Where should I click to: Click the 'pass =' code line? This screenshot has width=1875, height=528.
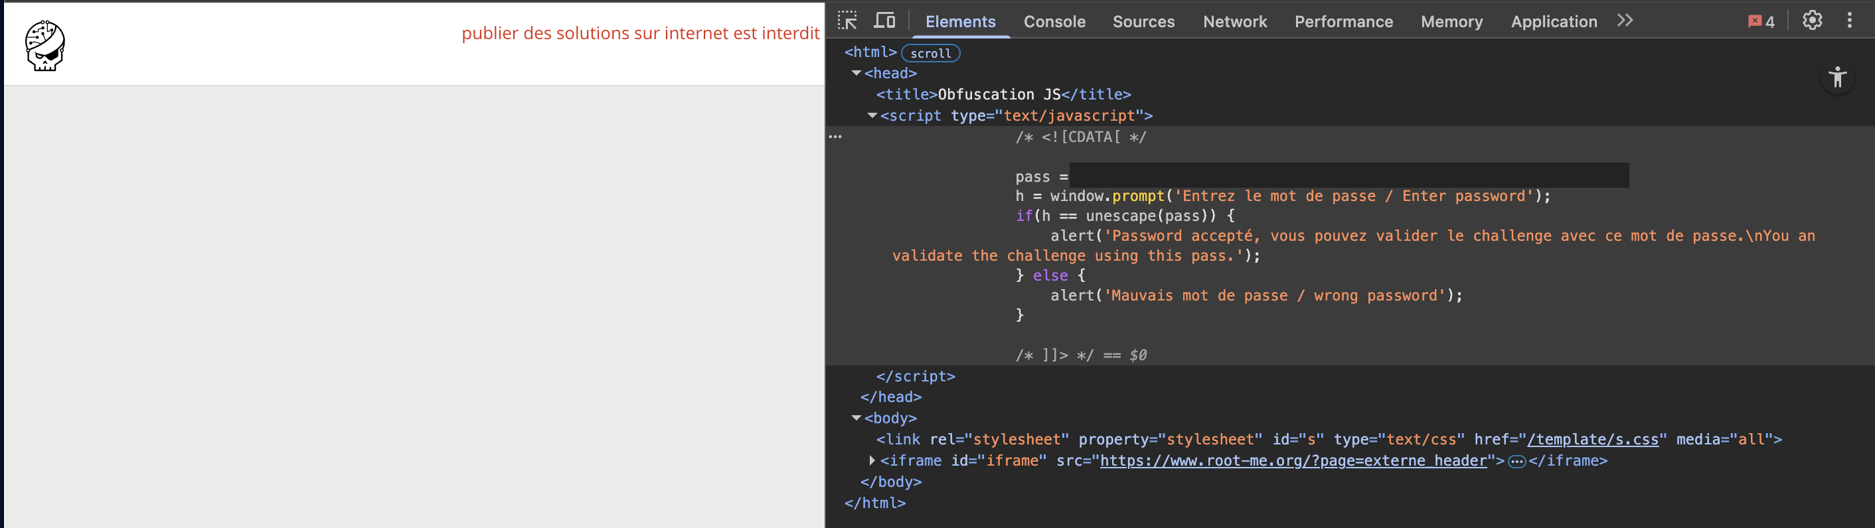click(1042, 176)
